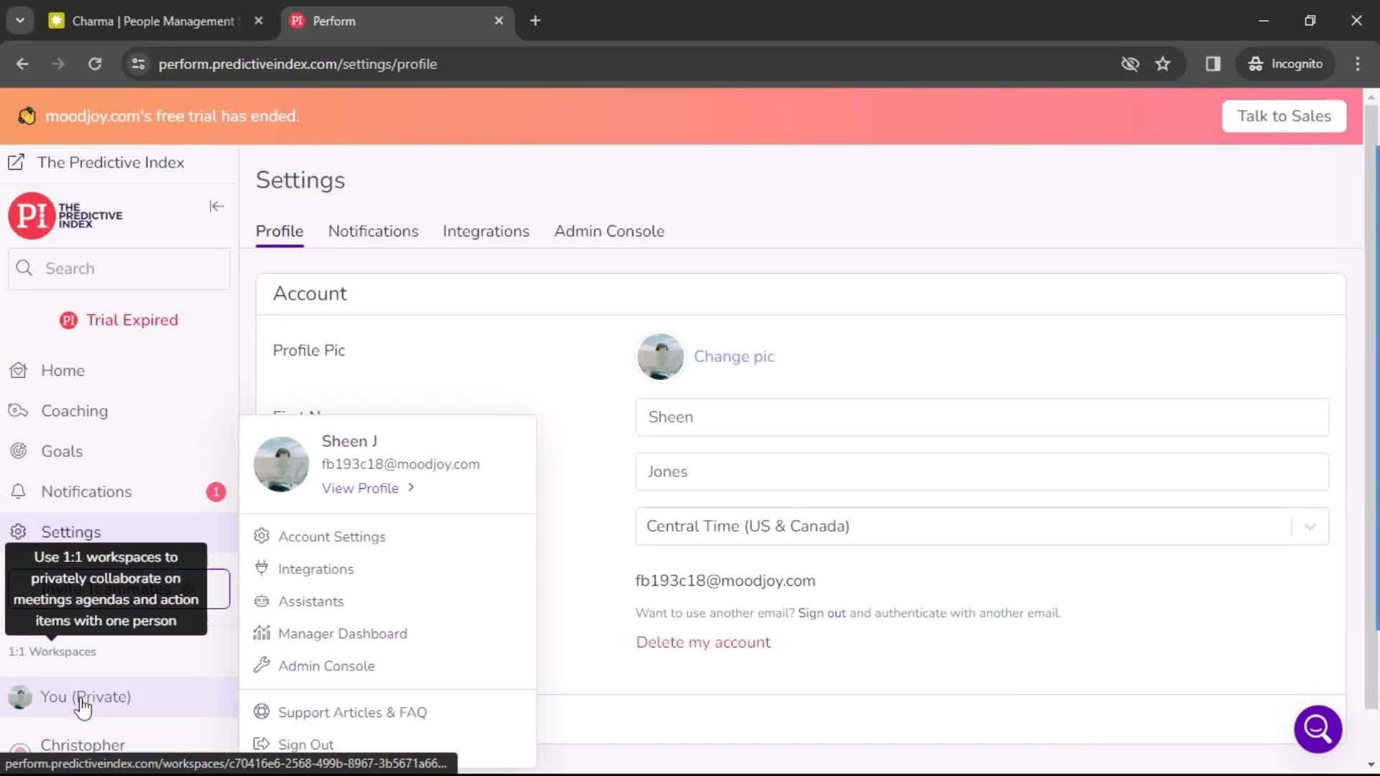Click the search magnifier icon in sidebar
The height and width of the screenshot is (776, 1380).
coord(24,268)
